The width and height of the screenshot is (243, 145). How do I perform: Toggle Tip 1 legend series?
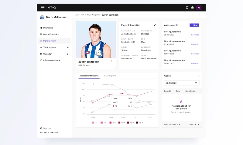95,122
